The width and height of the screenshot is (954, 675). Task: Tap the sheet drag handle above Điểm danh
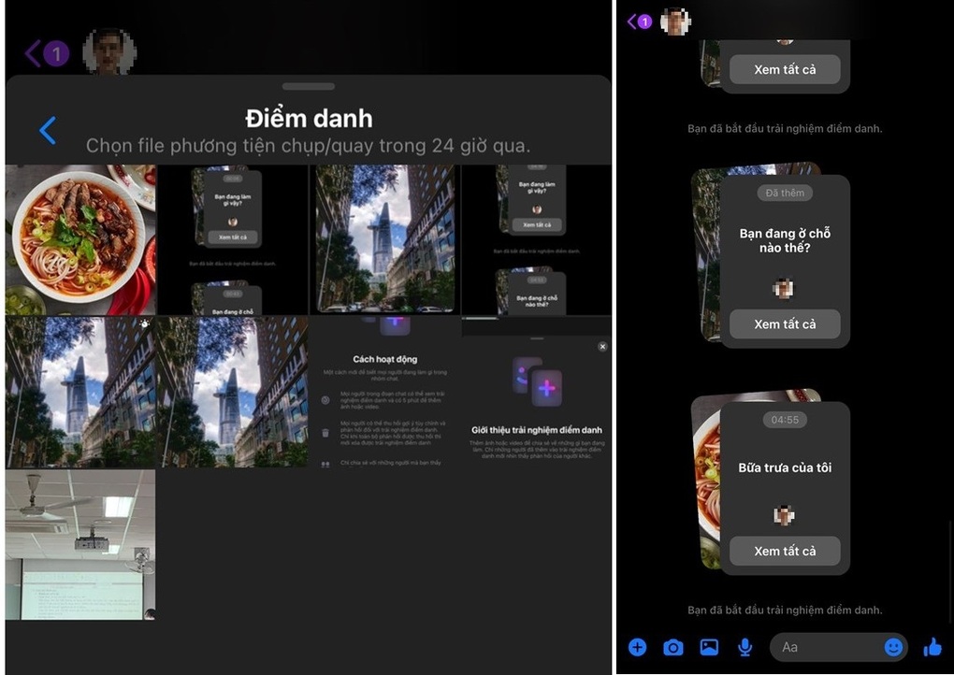(x=309, y=86)
